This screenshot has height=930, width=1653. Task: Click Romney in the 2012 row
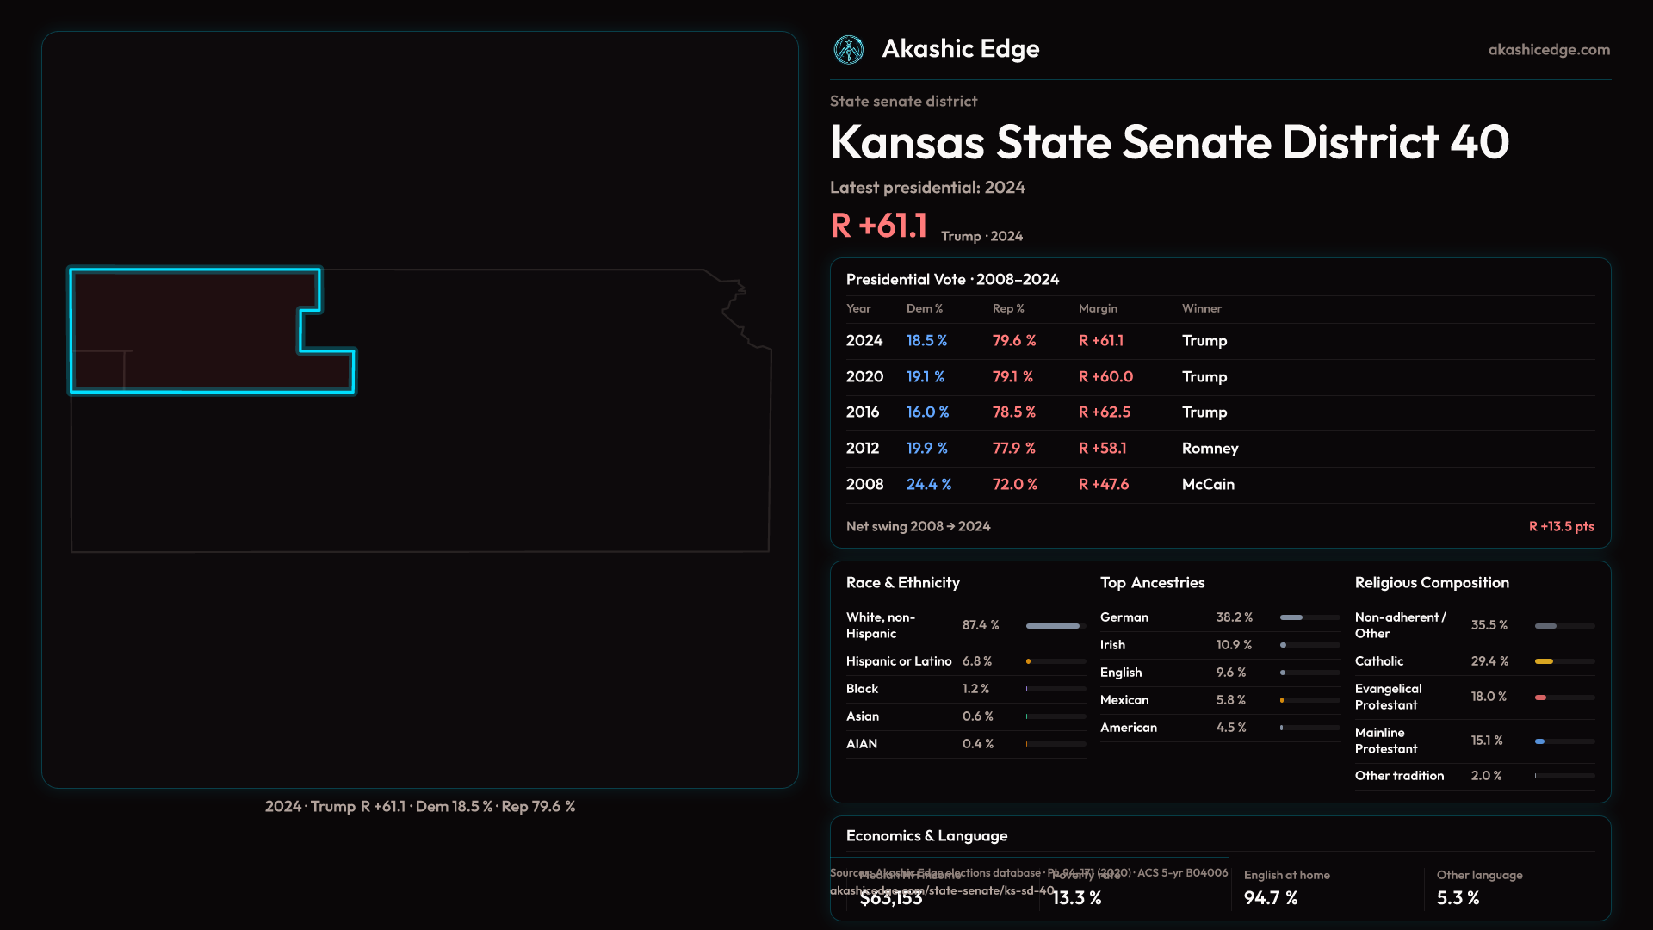point(1210,449)
